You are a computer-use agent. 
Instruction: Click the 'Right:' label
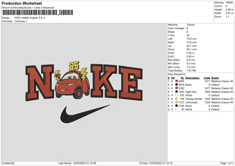(x=171, y=42)
